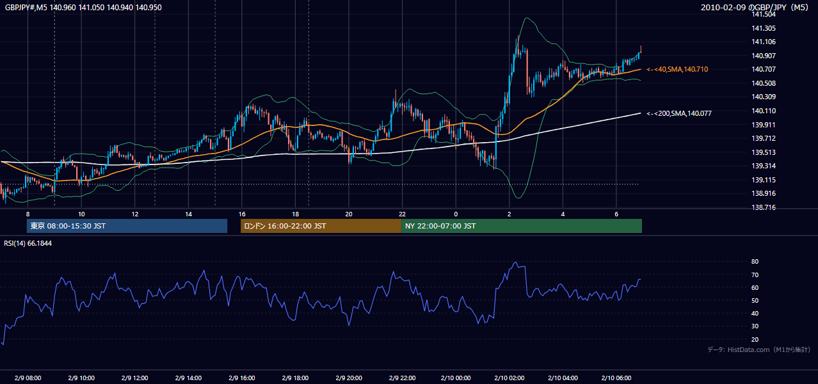
Task: Click the RSI axis level 30
Action: coord(755,326)
